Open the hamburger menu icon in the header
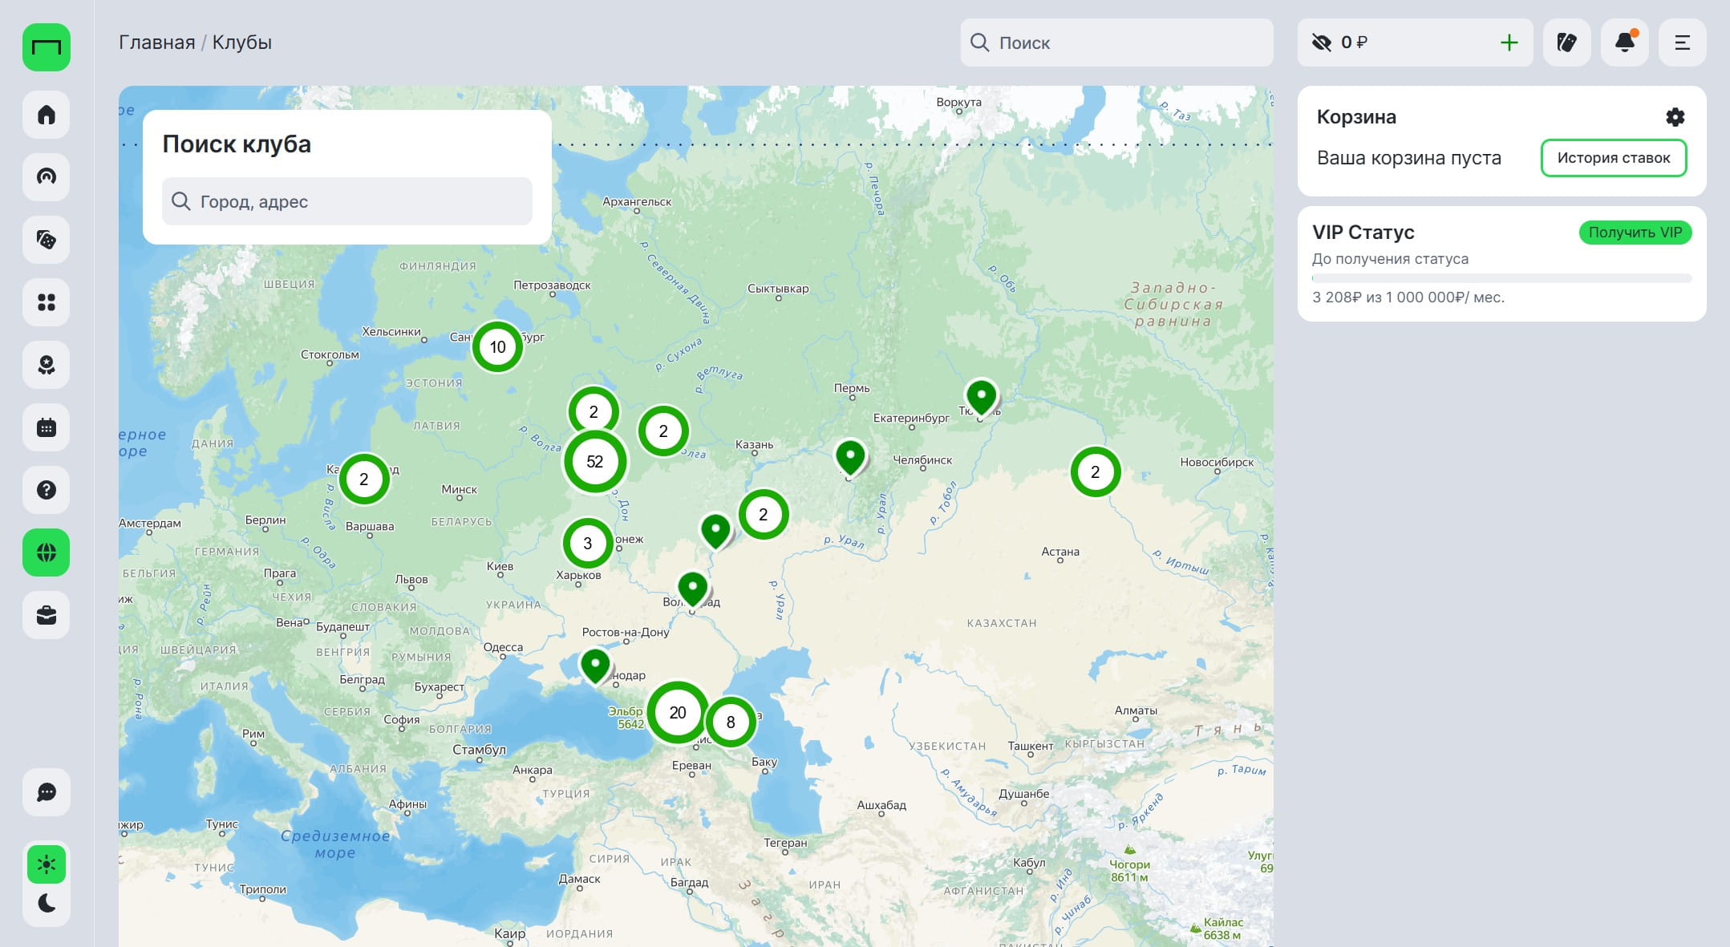This screenshot has width=1730, height=947. tap(1683, 42)
